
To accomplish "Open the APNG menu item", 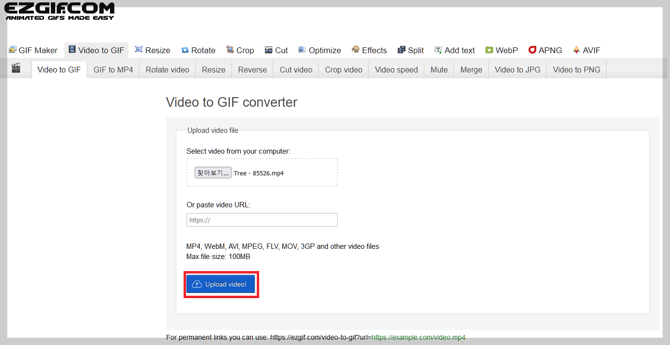I will coord(545,50).
